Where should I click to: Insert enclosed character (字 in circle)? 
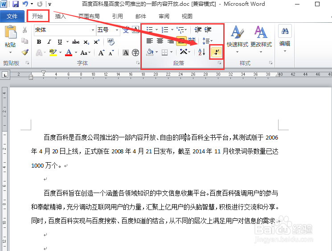coord(135,53)
